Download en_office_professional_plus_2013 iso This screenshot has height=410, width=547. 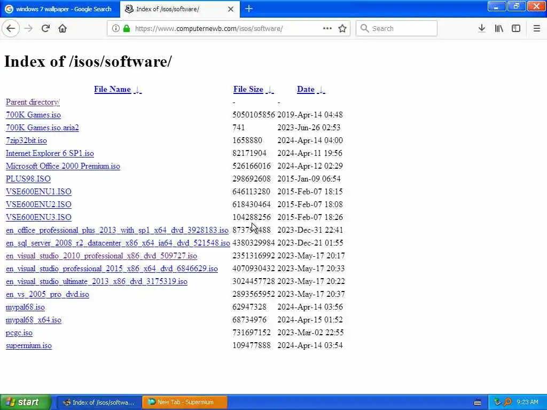pos(117,230)
